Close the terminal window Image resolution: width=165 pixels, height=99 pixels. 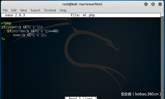(160, 4)
